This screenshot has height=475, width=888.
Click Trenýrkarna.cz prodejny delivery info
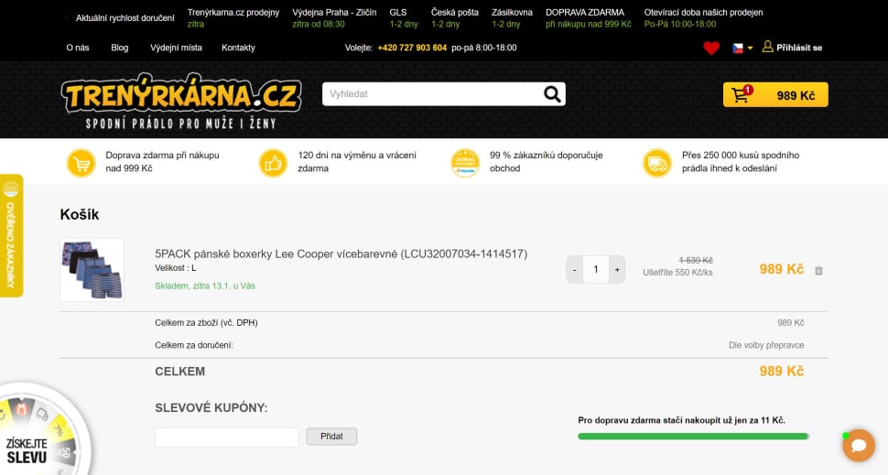(x=233, y=18)
